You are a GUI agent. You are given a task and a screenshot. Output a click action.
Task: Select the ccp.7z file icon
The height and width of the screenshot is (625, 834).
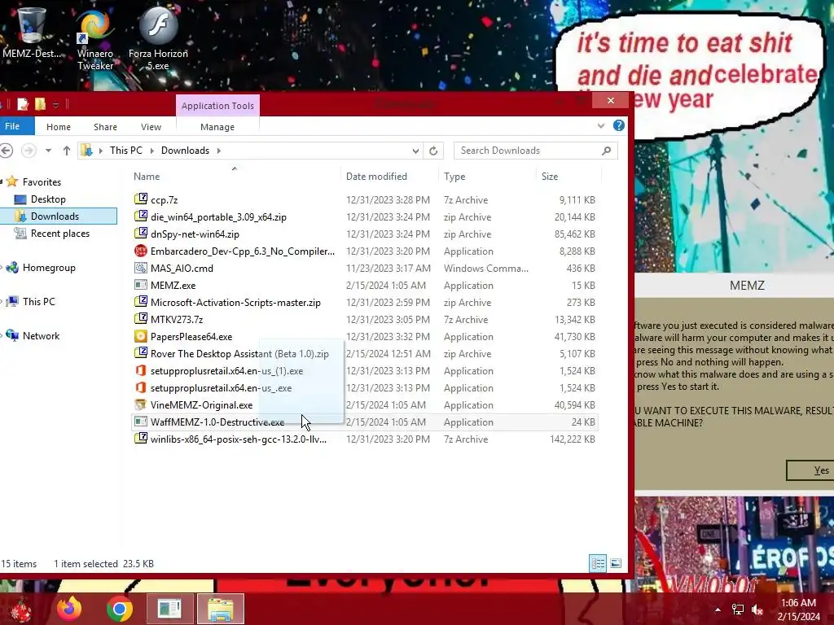click(140, 199)
